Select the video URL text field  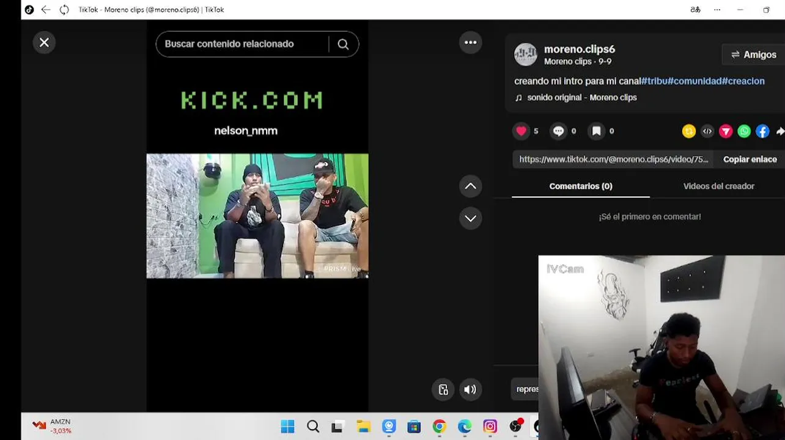point(613,159)
